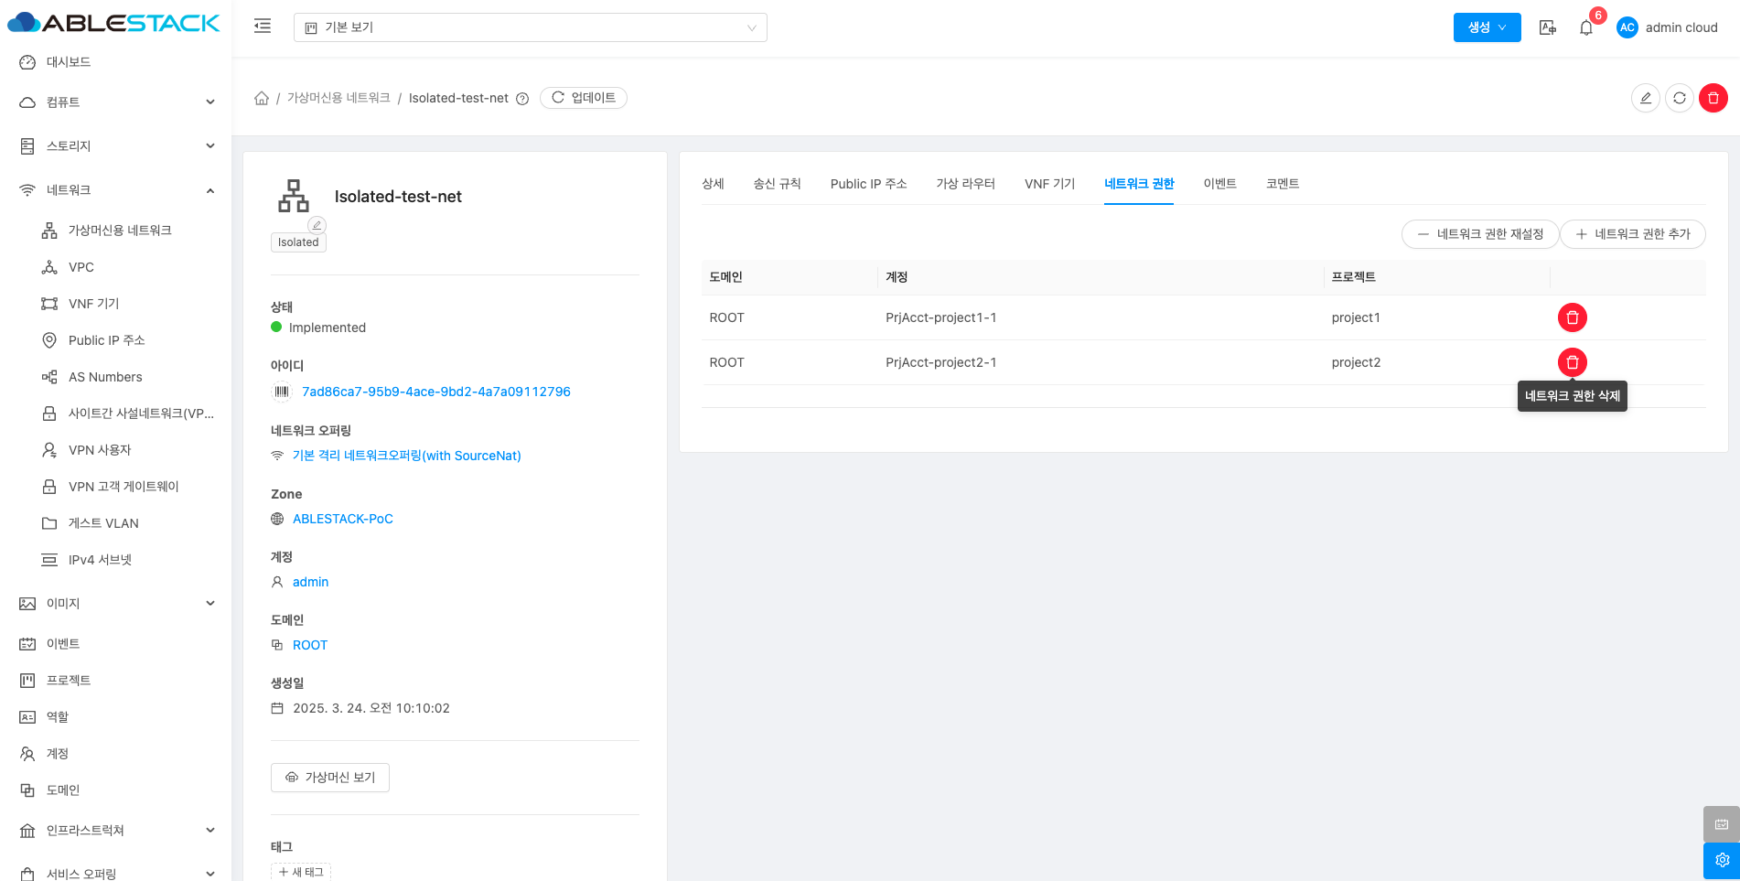This screenshot has height=881, width=1740.
Task: Delete network permission for project2
Action: tap(1572, 362)
